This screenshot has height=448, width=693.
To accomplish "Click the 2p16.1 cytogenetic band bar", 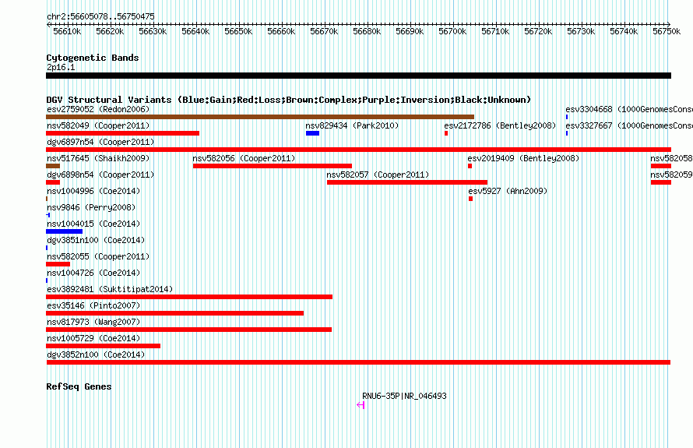I will [x=358, y=76].
